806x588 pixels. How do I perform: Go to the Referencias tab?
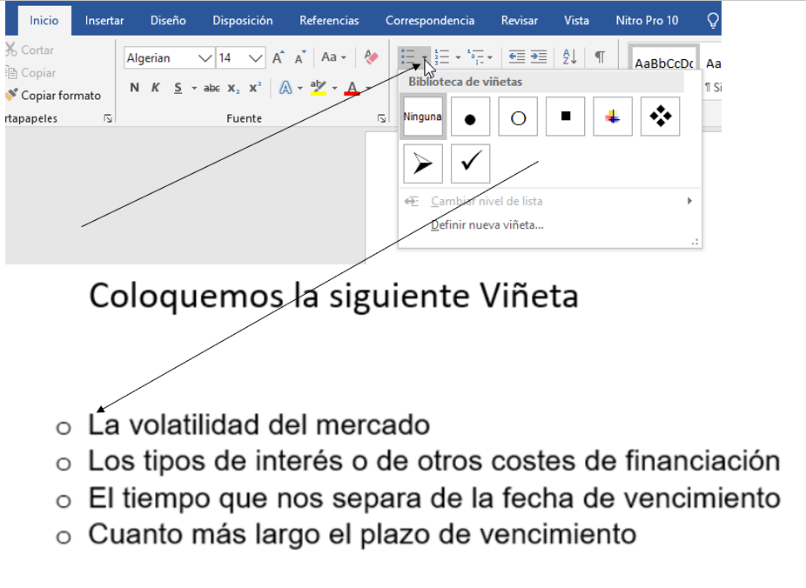(x=329, y=21)
